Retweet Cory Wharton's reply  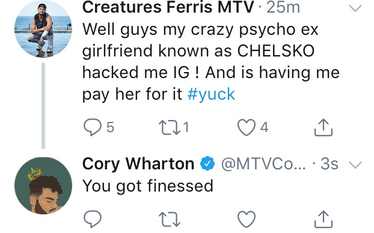tap(170, 219)
